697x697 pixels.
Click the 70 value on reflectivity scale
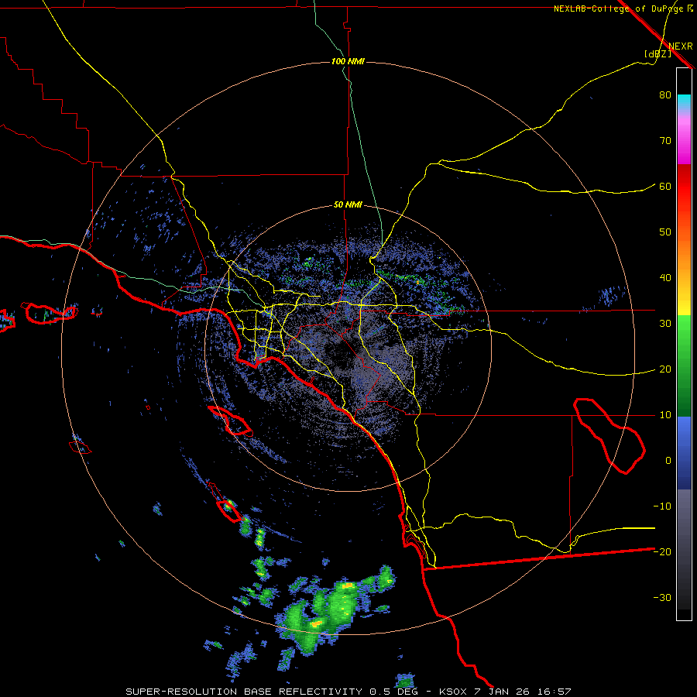coord(665,141)
